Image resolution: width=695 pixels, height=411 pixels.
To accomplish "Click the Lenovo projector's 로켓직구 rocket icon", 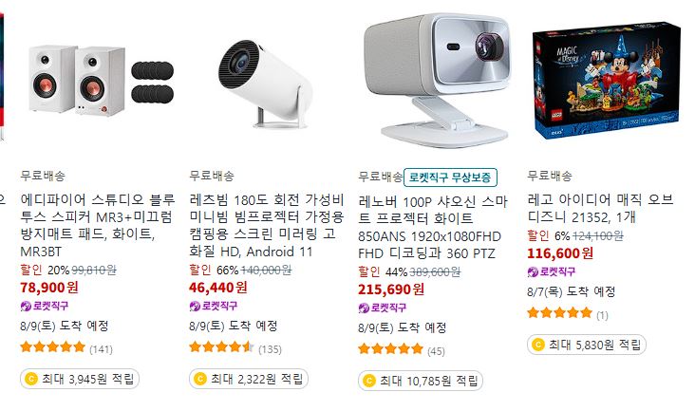I will [364, 308].
